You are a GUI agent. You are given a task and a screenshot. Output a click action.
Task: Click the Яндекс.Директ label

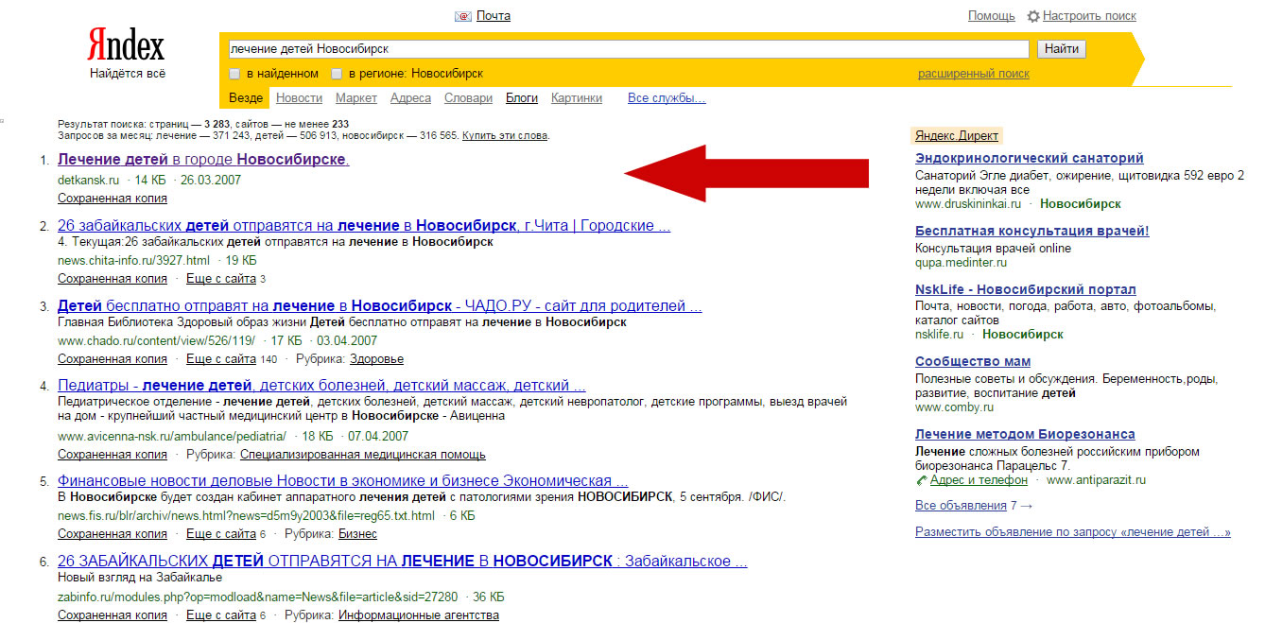(x=956, y=136)
